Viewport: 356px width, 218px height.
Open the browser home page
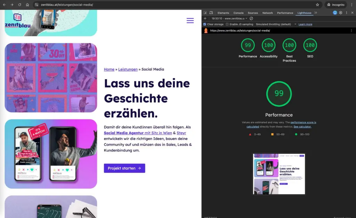tap(27, 5)
